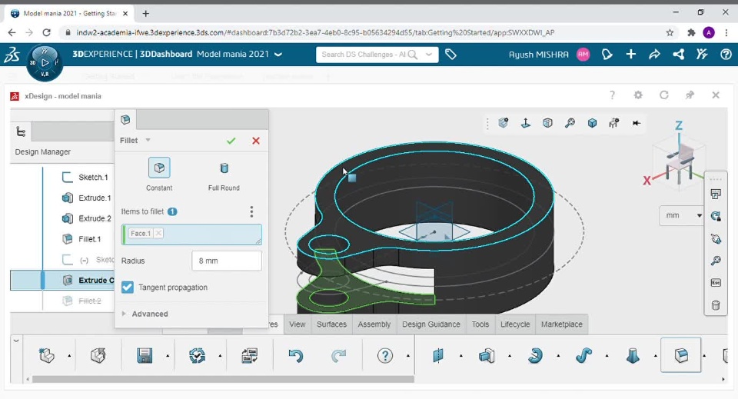Open the Fillet title dropdown arrow
The width and height of the screenshot is (738, 399).
coord(148,140)
